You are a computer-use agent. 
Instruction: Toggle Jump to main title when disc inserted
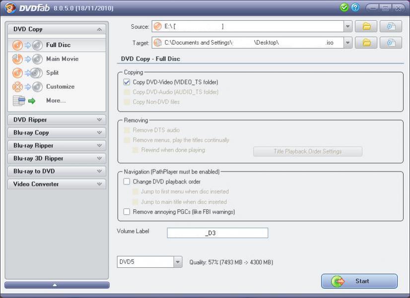tap(135, 202)
